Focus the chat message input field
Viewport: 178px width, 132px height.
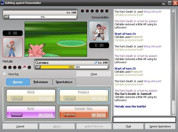(144, 120)
